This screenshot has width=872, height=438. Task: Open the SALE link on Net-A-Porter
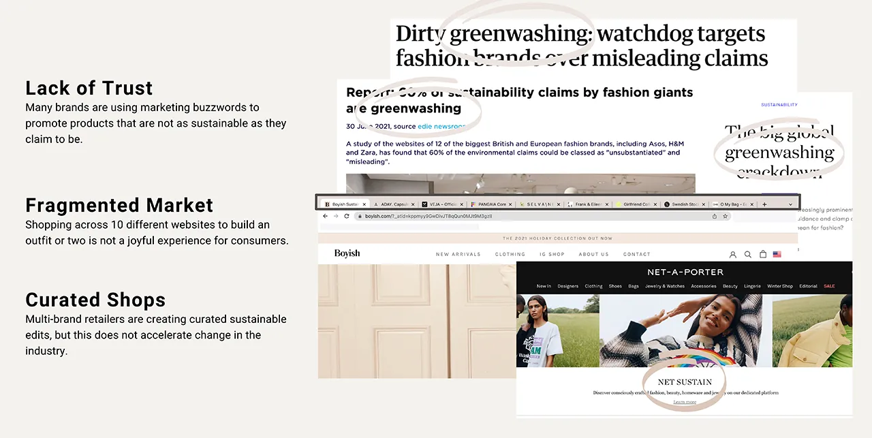(x=829, y=286)
